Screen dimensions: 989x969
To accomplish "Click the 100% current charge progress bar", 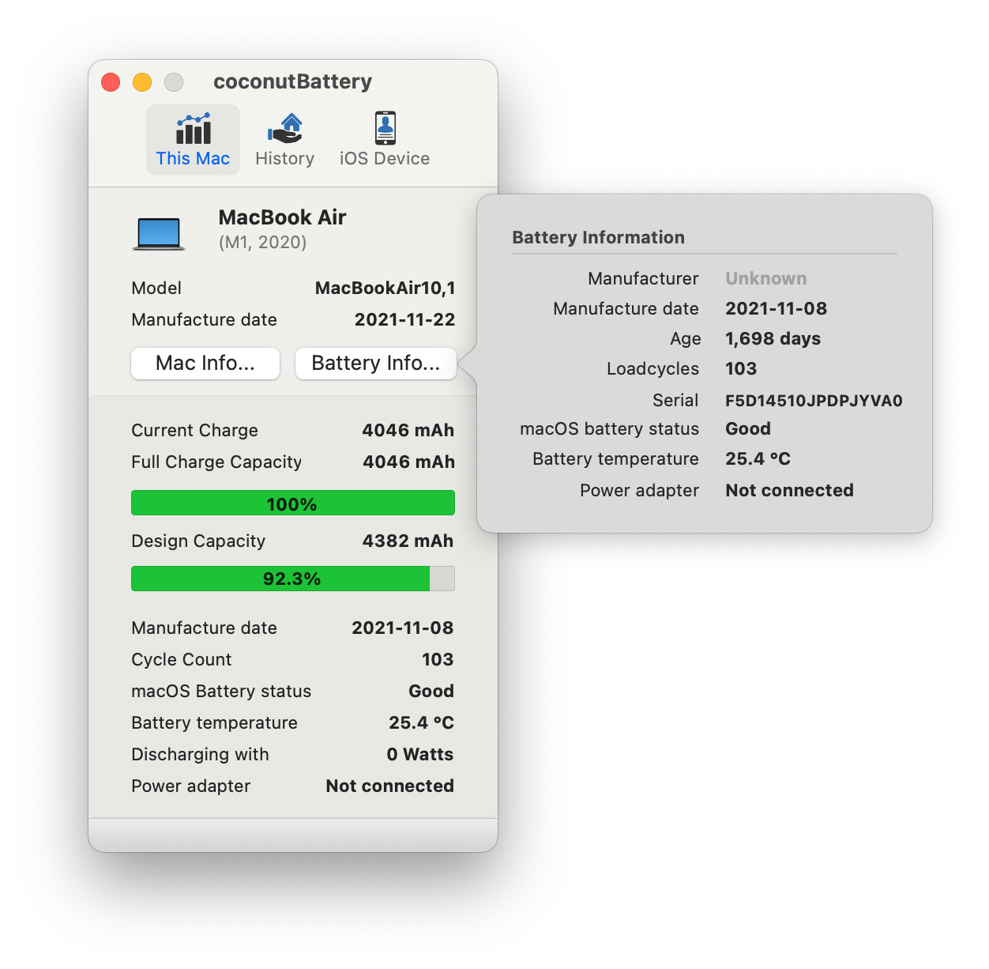I will (x=293, y=503).
